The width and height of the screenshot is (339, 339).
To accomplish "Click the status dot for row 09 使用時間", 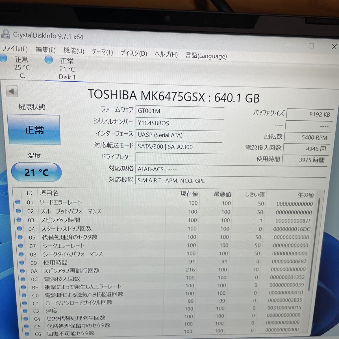I will [22, 262].
